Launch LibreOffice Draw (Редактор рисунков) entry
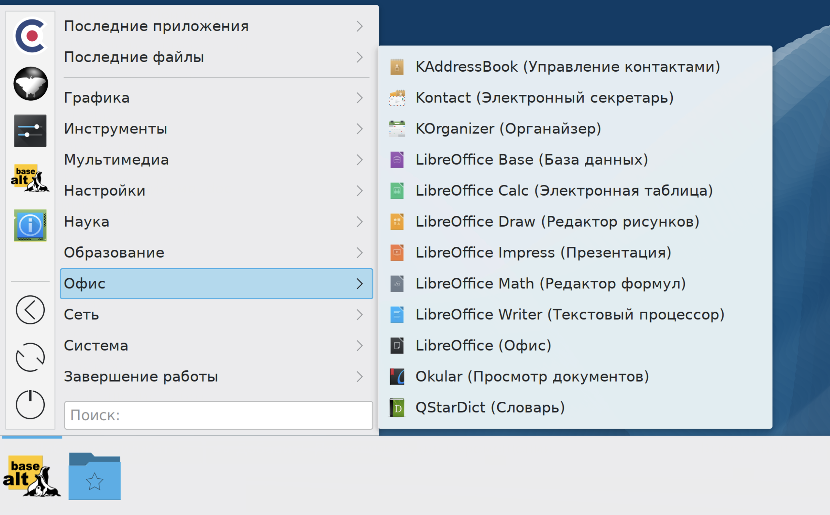The image size is (830, 515). click(x=575, y=222)
